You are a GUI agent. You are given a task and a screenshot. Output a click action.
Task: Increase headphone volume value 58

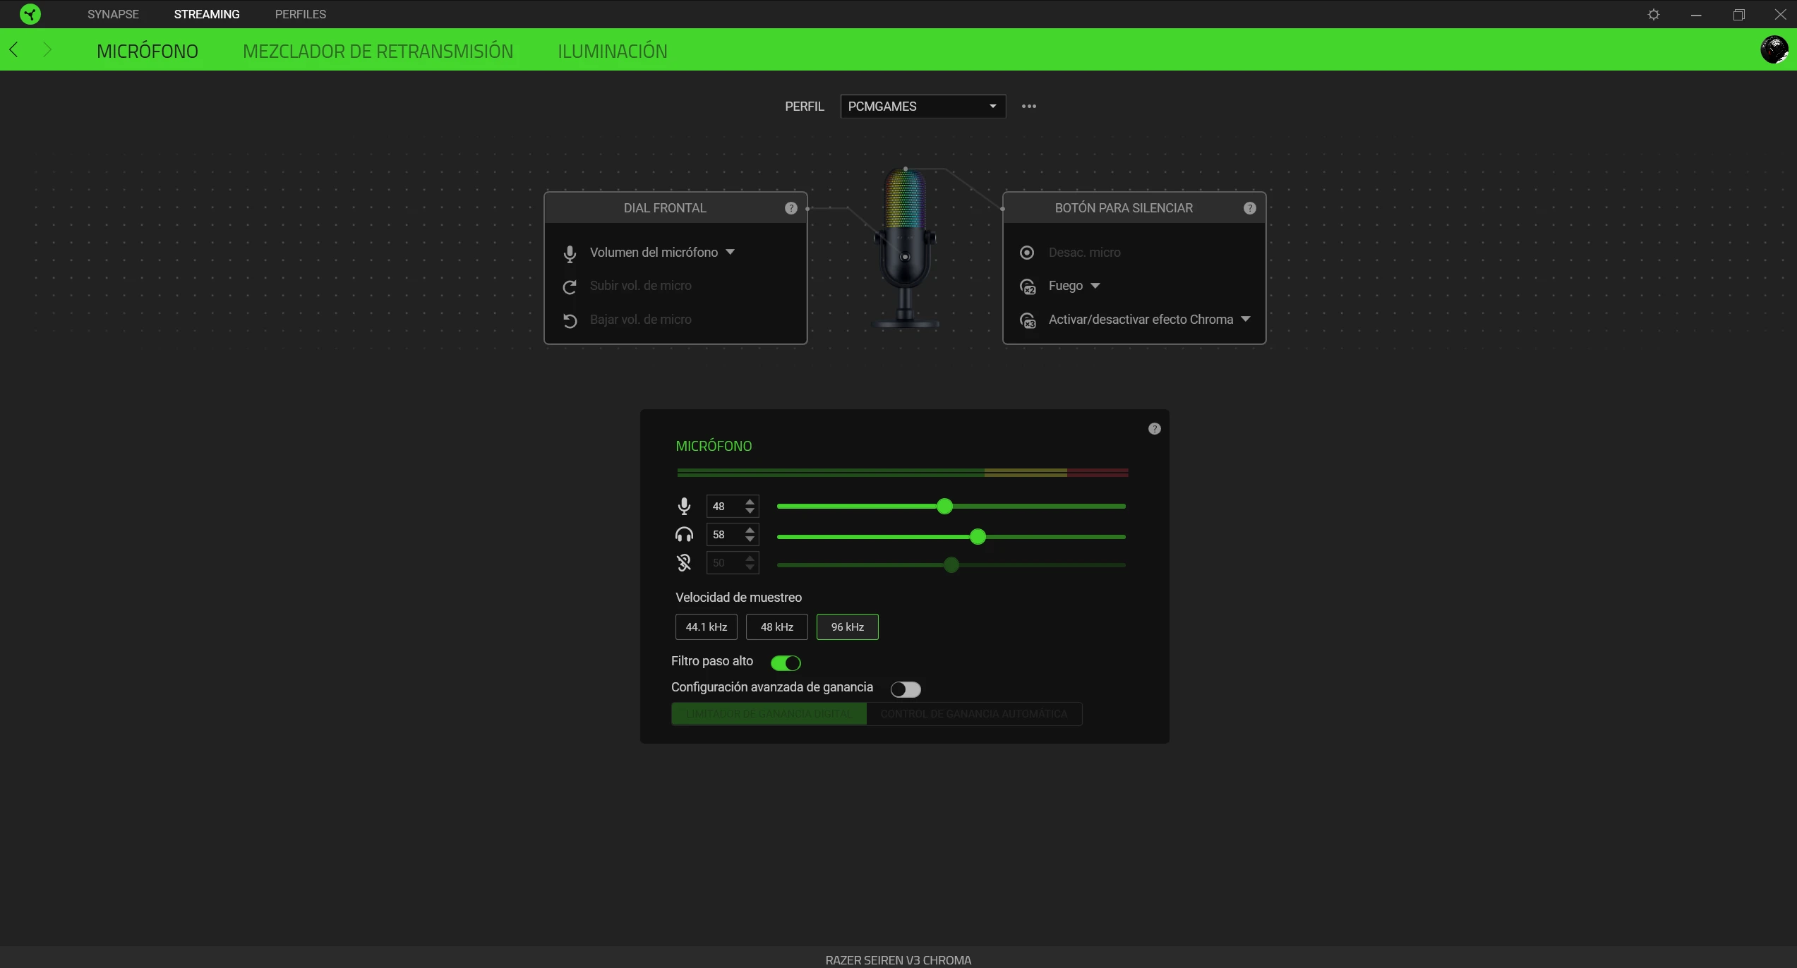(750, 529)
